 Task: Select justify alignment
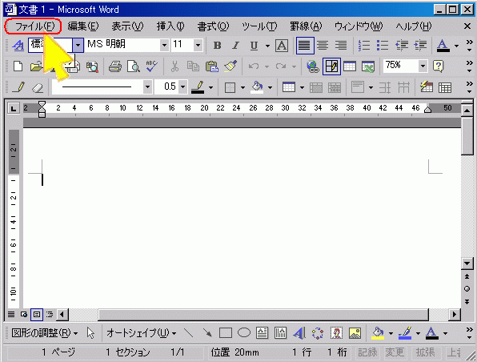pyautogui.click(x=304, y=46)
